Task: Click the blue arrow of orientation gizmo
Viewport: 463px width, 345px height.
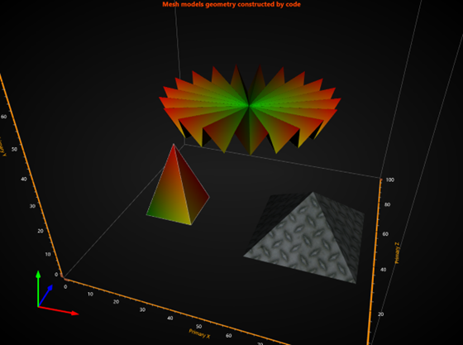Action: (45, 295)
